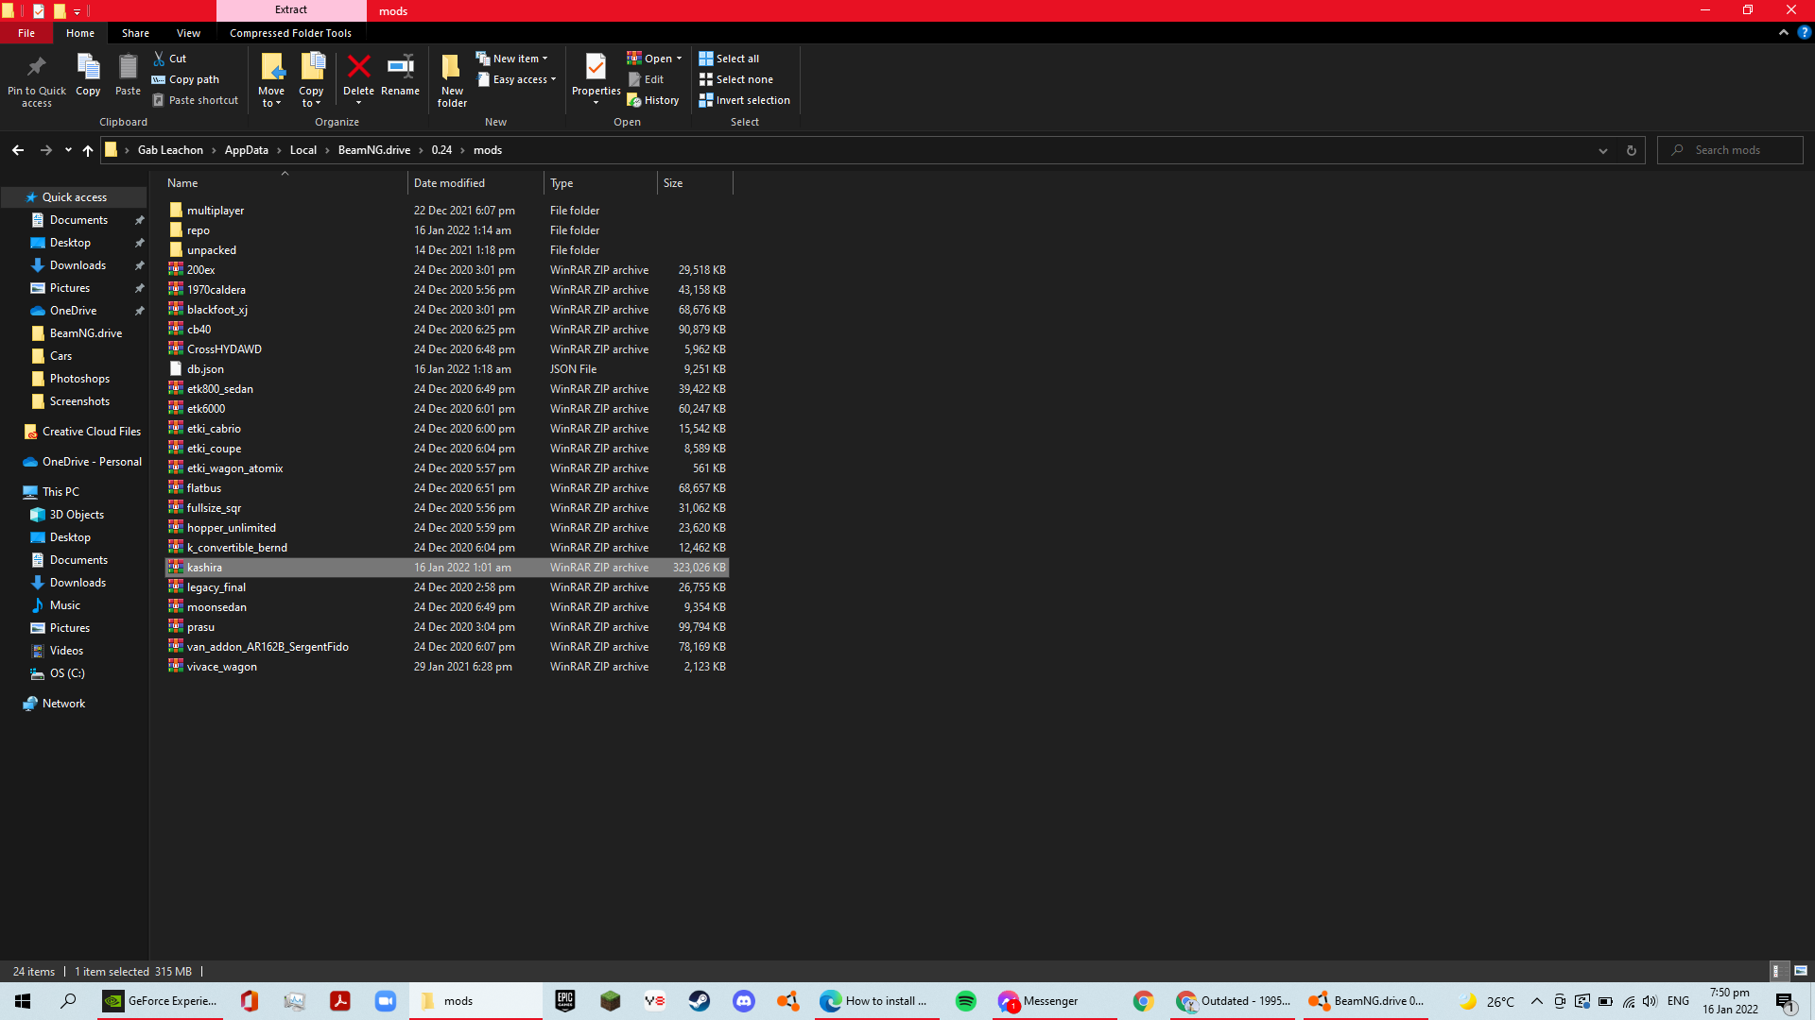Image resolution: width=1815 pixels, height=1020 pixels.
Task: Switch to BeamNG.drive taskbar window
Action: (x=1366, y=1001)
